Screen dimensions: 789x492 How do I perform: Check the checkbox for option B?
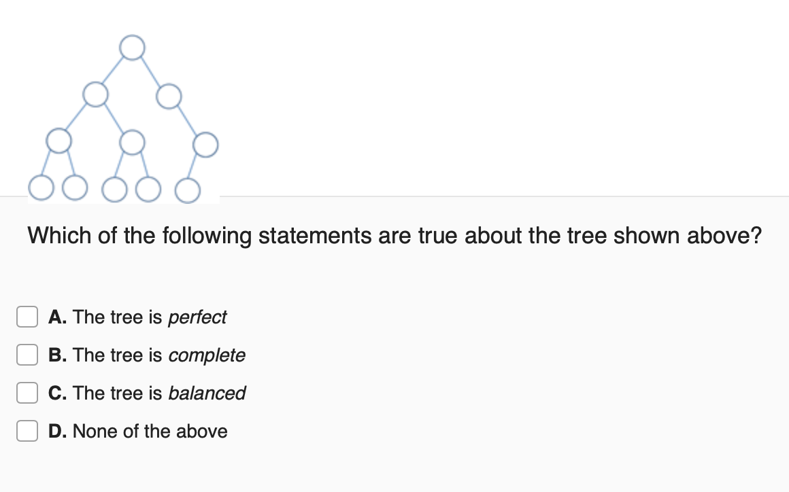point(27,355)
